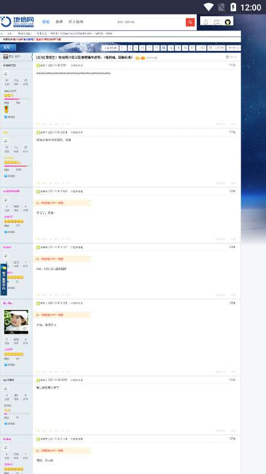Click the thread title text
Viewport: 266px width, 474px height.
click(x=84, y=57)
